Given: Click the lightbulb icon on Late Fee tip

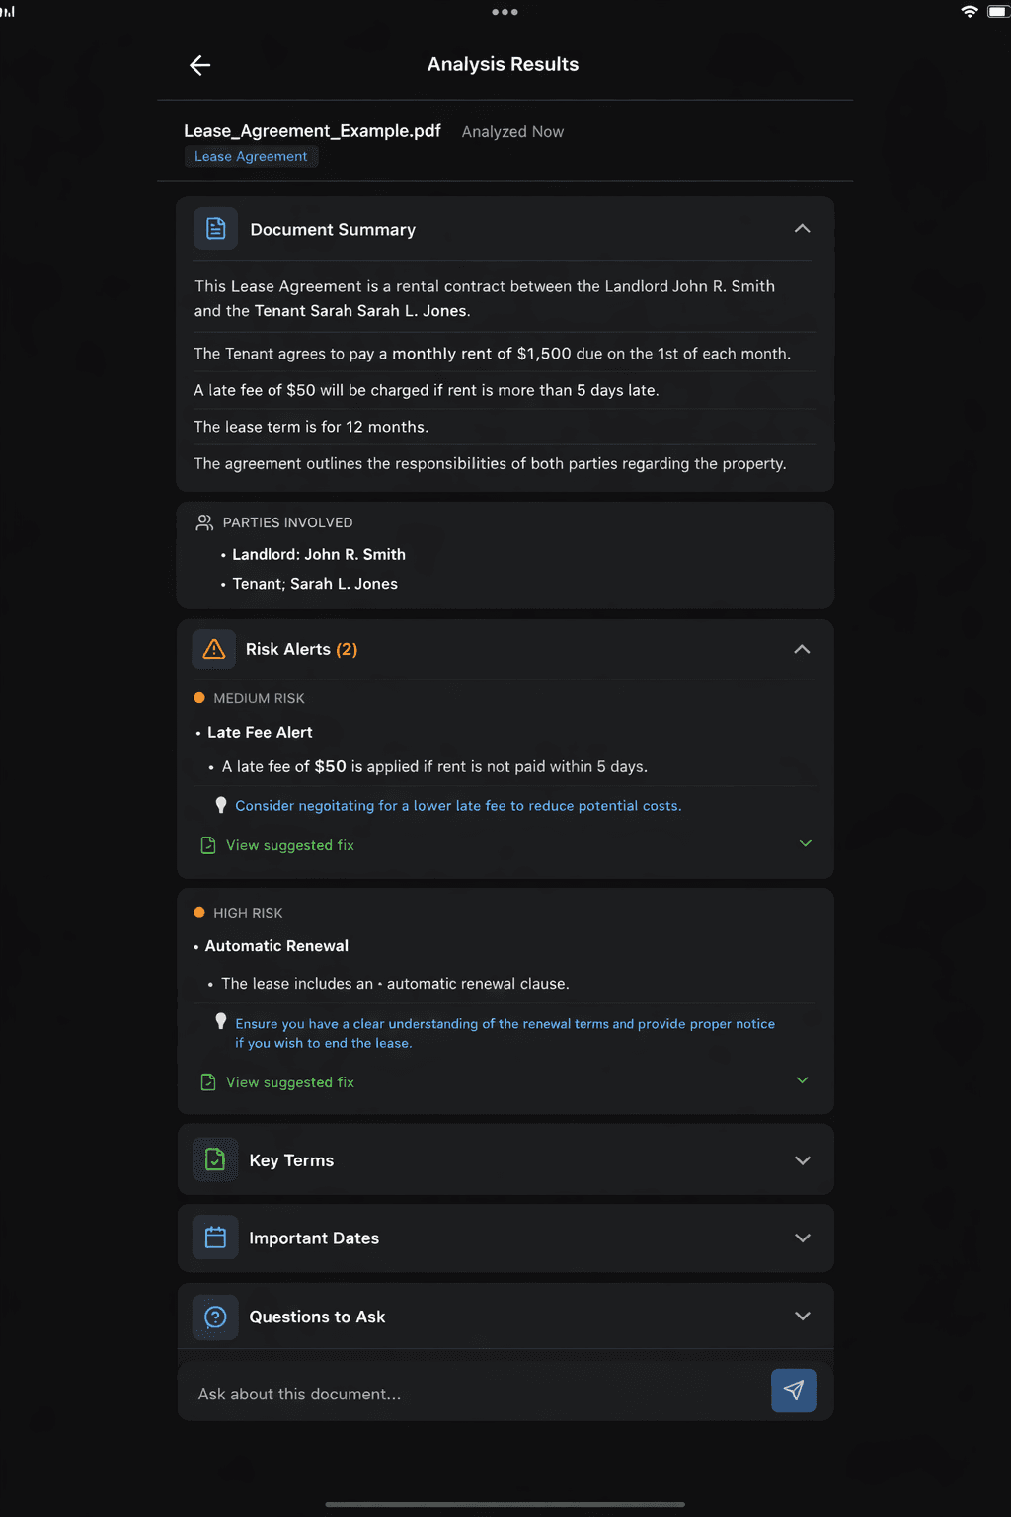Looking at the screenshot, I should tap(220, 804).
